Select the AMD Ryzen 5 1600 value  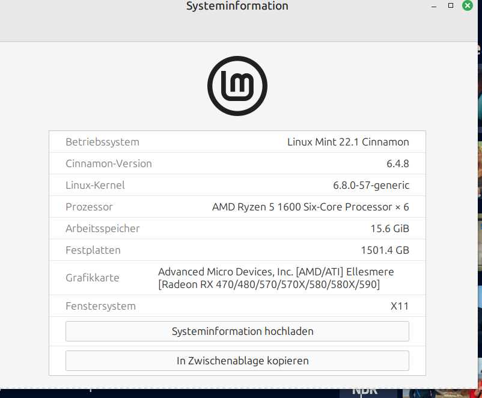tap(311, 207)
